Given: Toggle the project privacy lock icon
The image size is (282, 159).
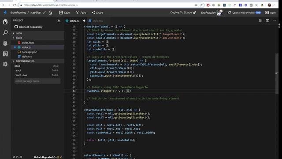Looking at the screenshot, I should (50, 13).
